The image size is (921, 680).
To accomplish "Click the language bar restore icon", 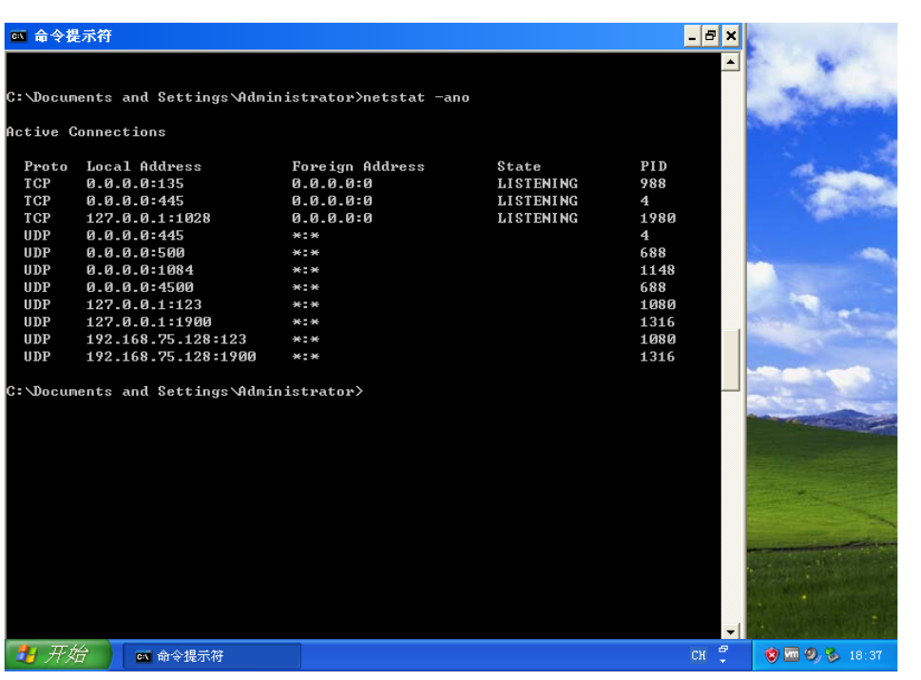I will (723, 650).
